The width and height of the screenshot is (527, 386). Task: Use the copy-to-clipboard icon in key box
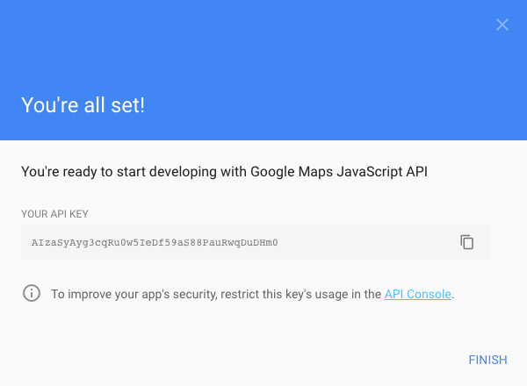[467, 242]
